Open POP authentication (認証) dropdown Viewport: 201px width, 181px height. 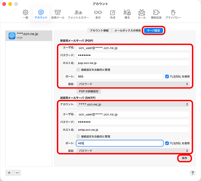(x=133, y=84)
